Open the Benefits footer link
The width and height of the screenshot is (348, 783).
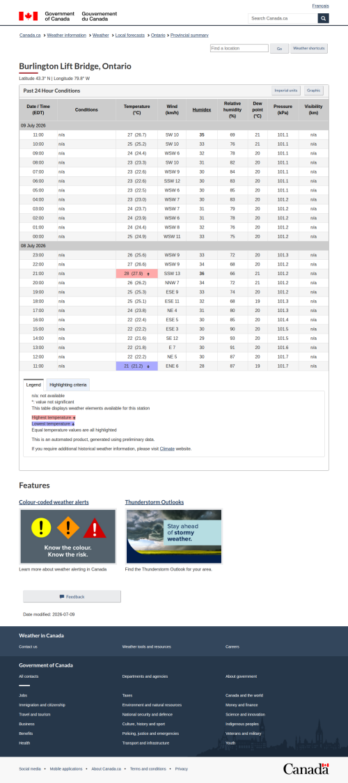26,734
